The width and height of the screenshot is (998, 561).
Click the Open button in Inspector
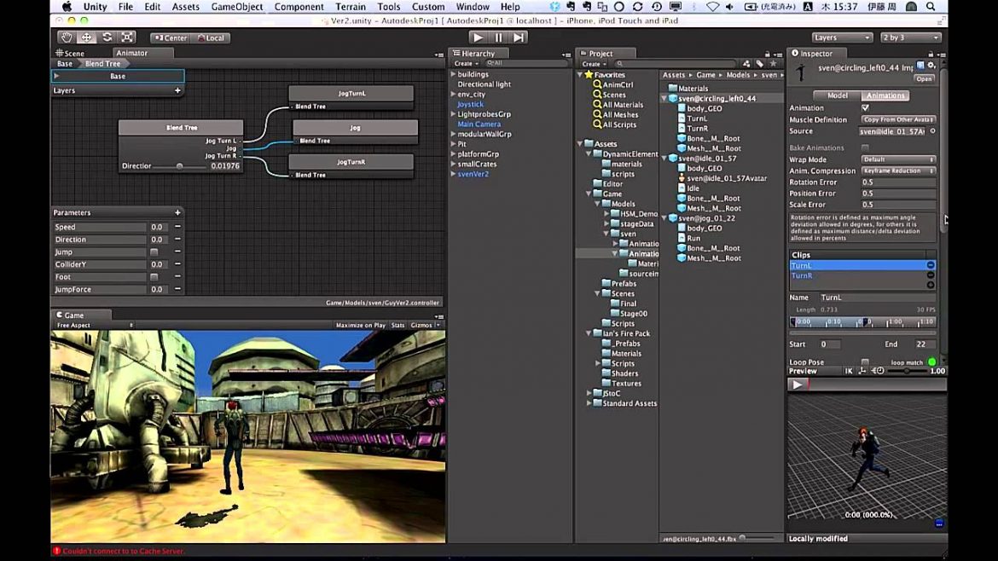coord(925,78)
